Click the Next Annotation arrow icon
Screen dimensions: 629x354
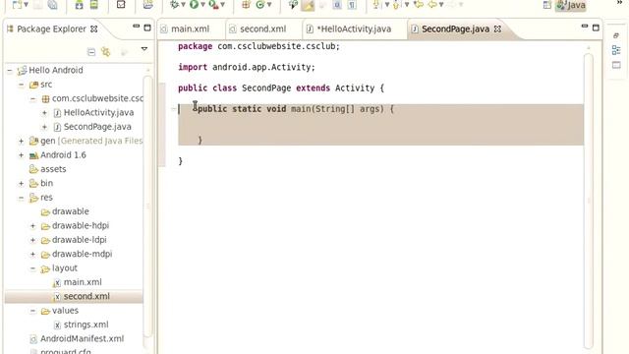point(376,5)
